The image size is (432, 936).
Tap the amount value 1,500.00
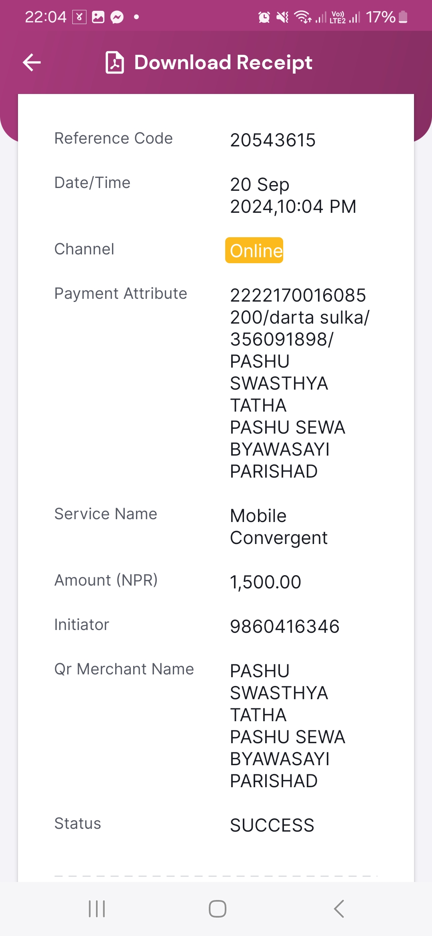pos(266,582)
